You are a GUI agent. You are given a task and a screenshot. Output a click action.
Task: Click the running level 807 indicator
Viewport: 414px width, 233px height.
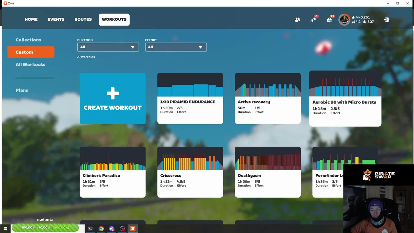[x=368, y=22]
